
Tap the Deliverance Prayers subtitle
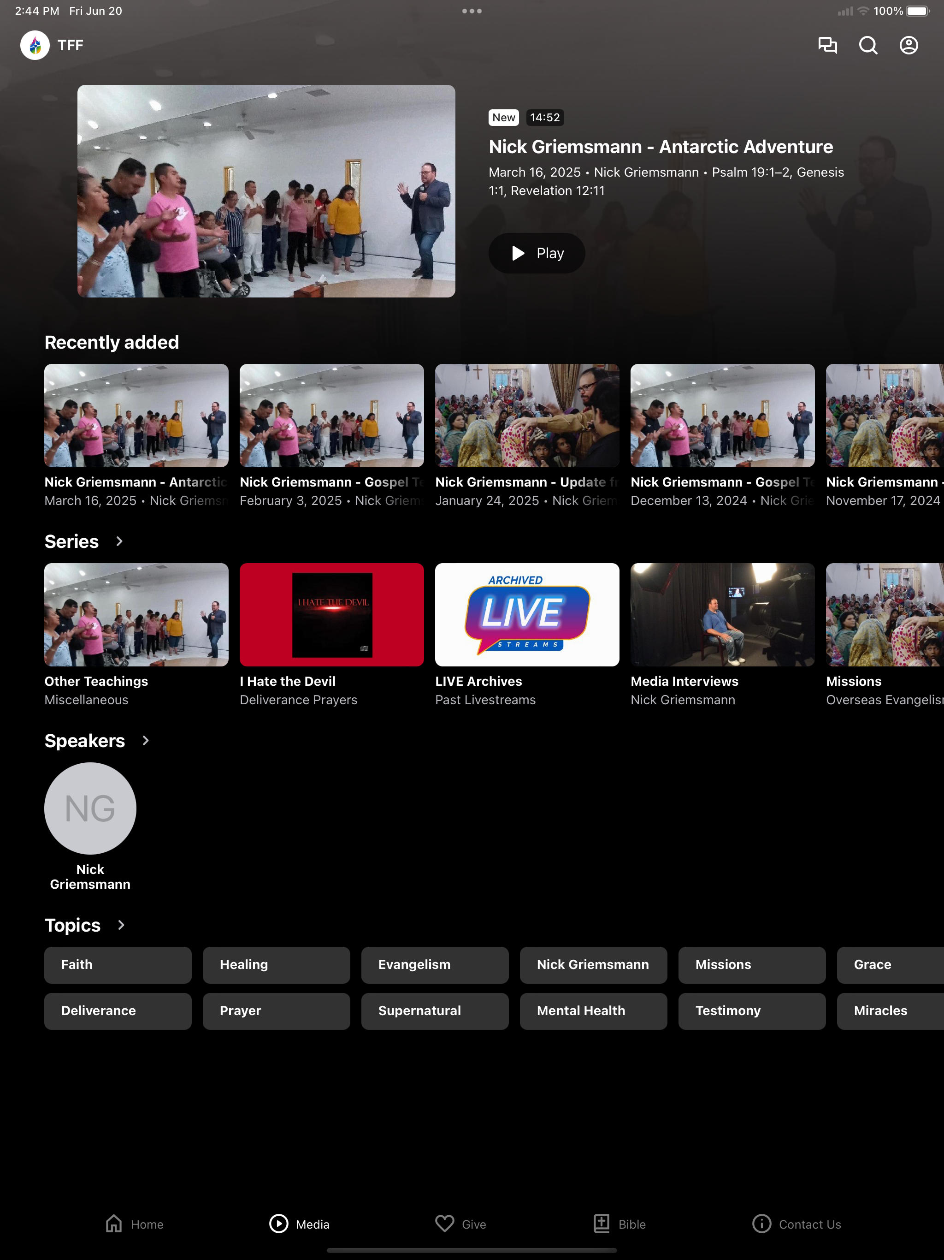click(x=298, y=700)
